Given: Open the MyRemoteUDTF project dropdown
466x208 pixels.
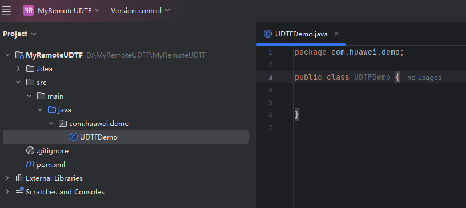Looking at the screenshot, I should [69, 11].
